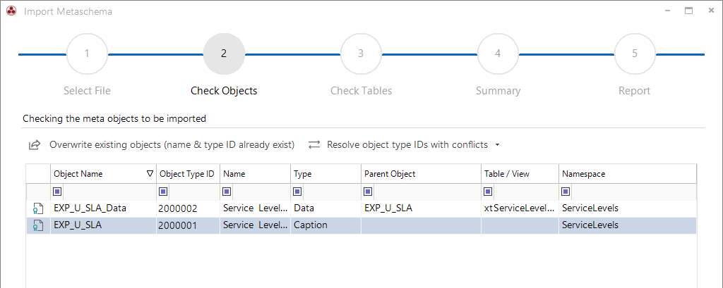This screenshot has width=723, height=288.
Task: Sort by Namespace column header
Action: pyautogui.click(x=628, y=174)
